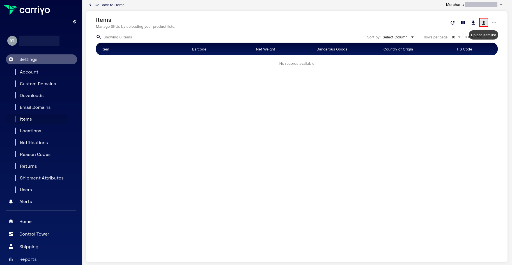Click the Shipping icon in sidebar
512x265 pixels.
pos(11,246)
